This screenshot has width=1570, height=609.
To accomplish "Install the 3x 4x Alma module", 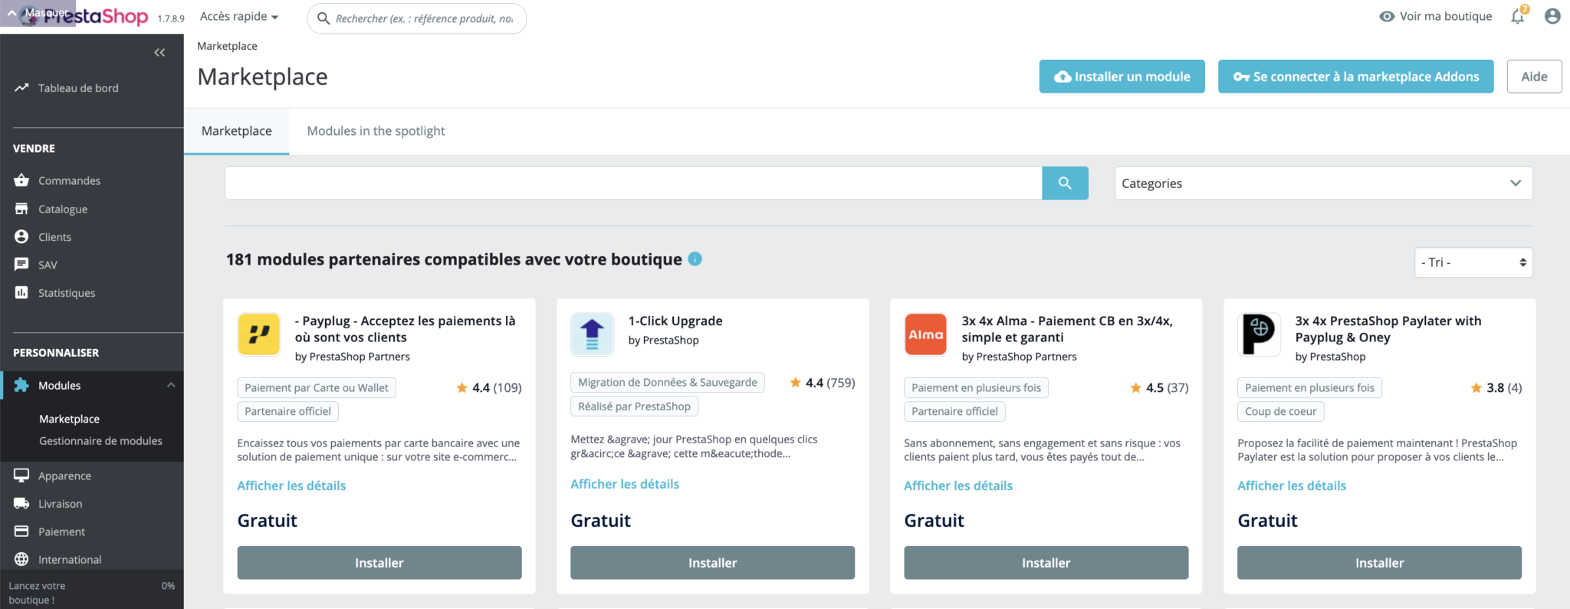I will coord(1046,562).
